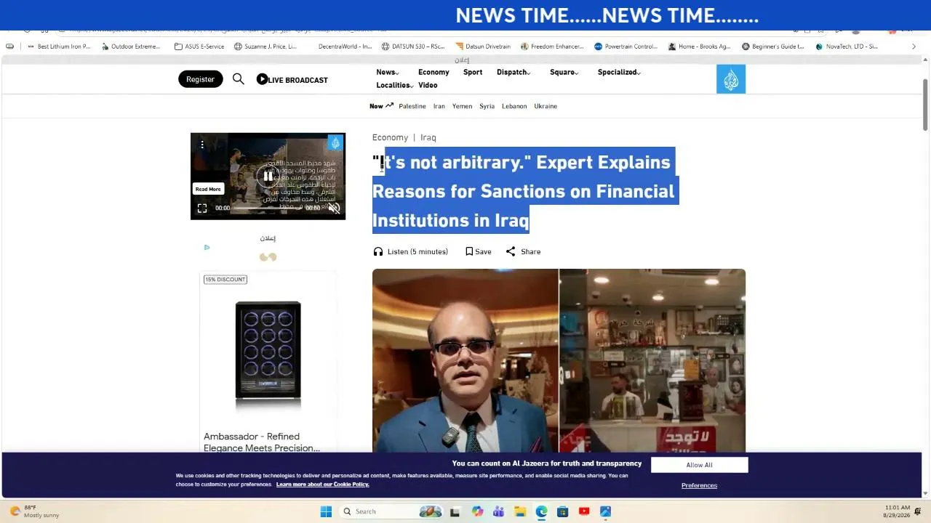Seek along the sidebar video progress bar

coord(268,208)
